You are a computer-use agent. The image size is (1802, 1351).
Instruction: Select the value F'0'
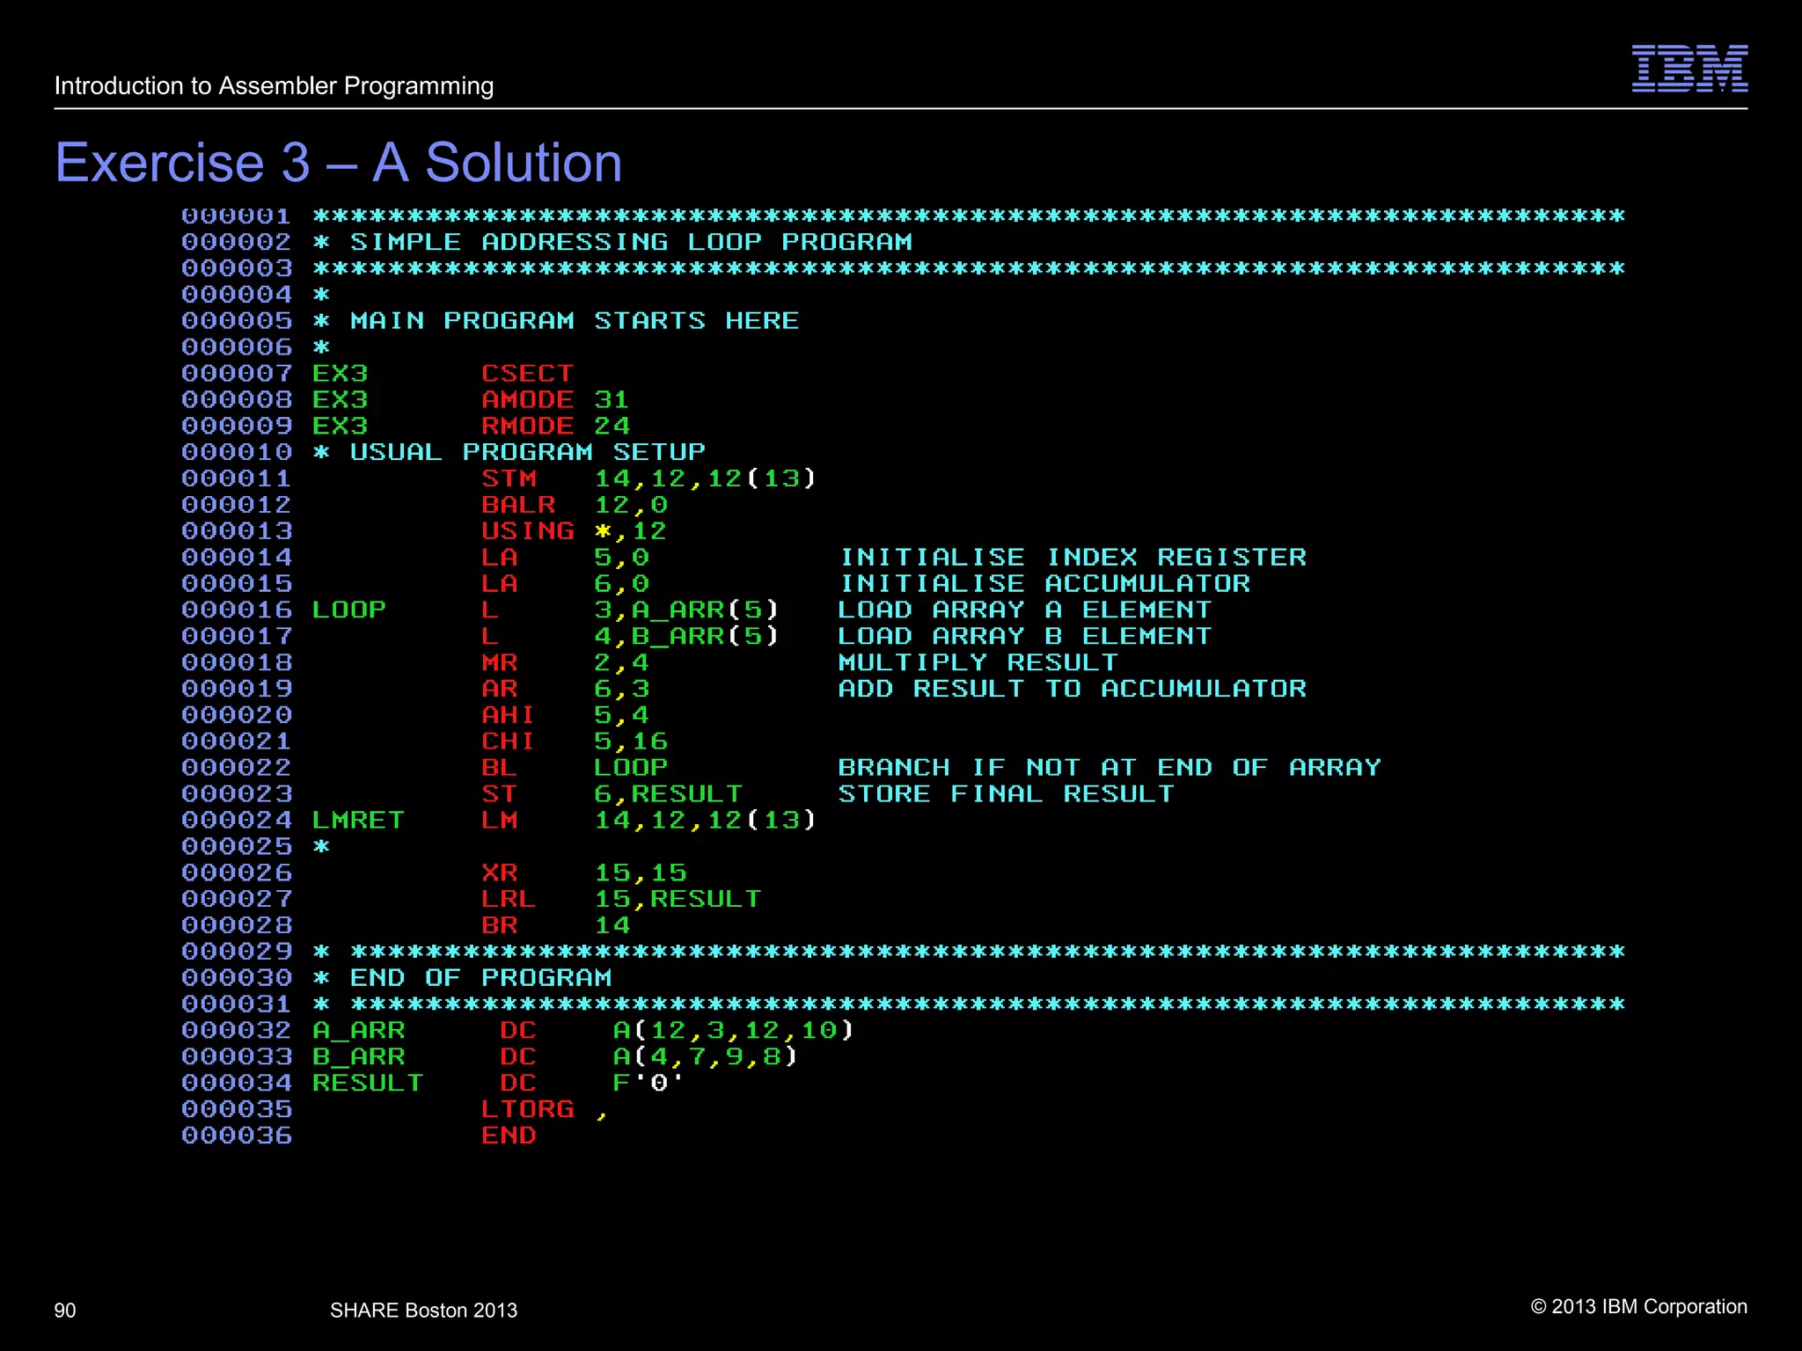point(648,1084)
